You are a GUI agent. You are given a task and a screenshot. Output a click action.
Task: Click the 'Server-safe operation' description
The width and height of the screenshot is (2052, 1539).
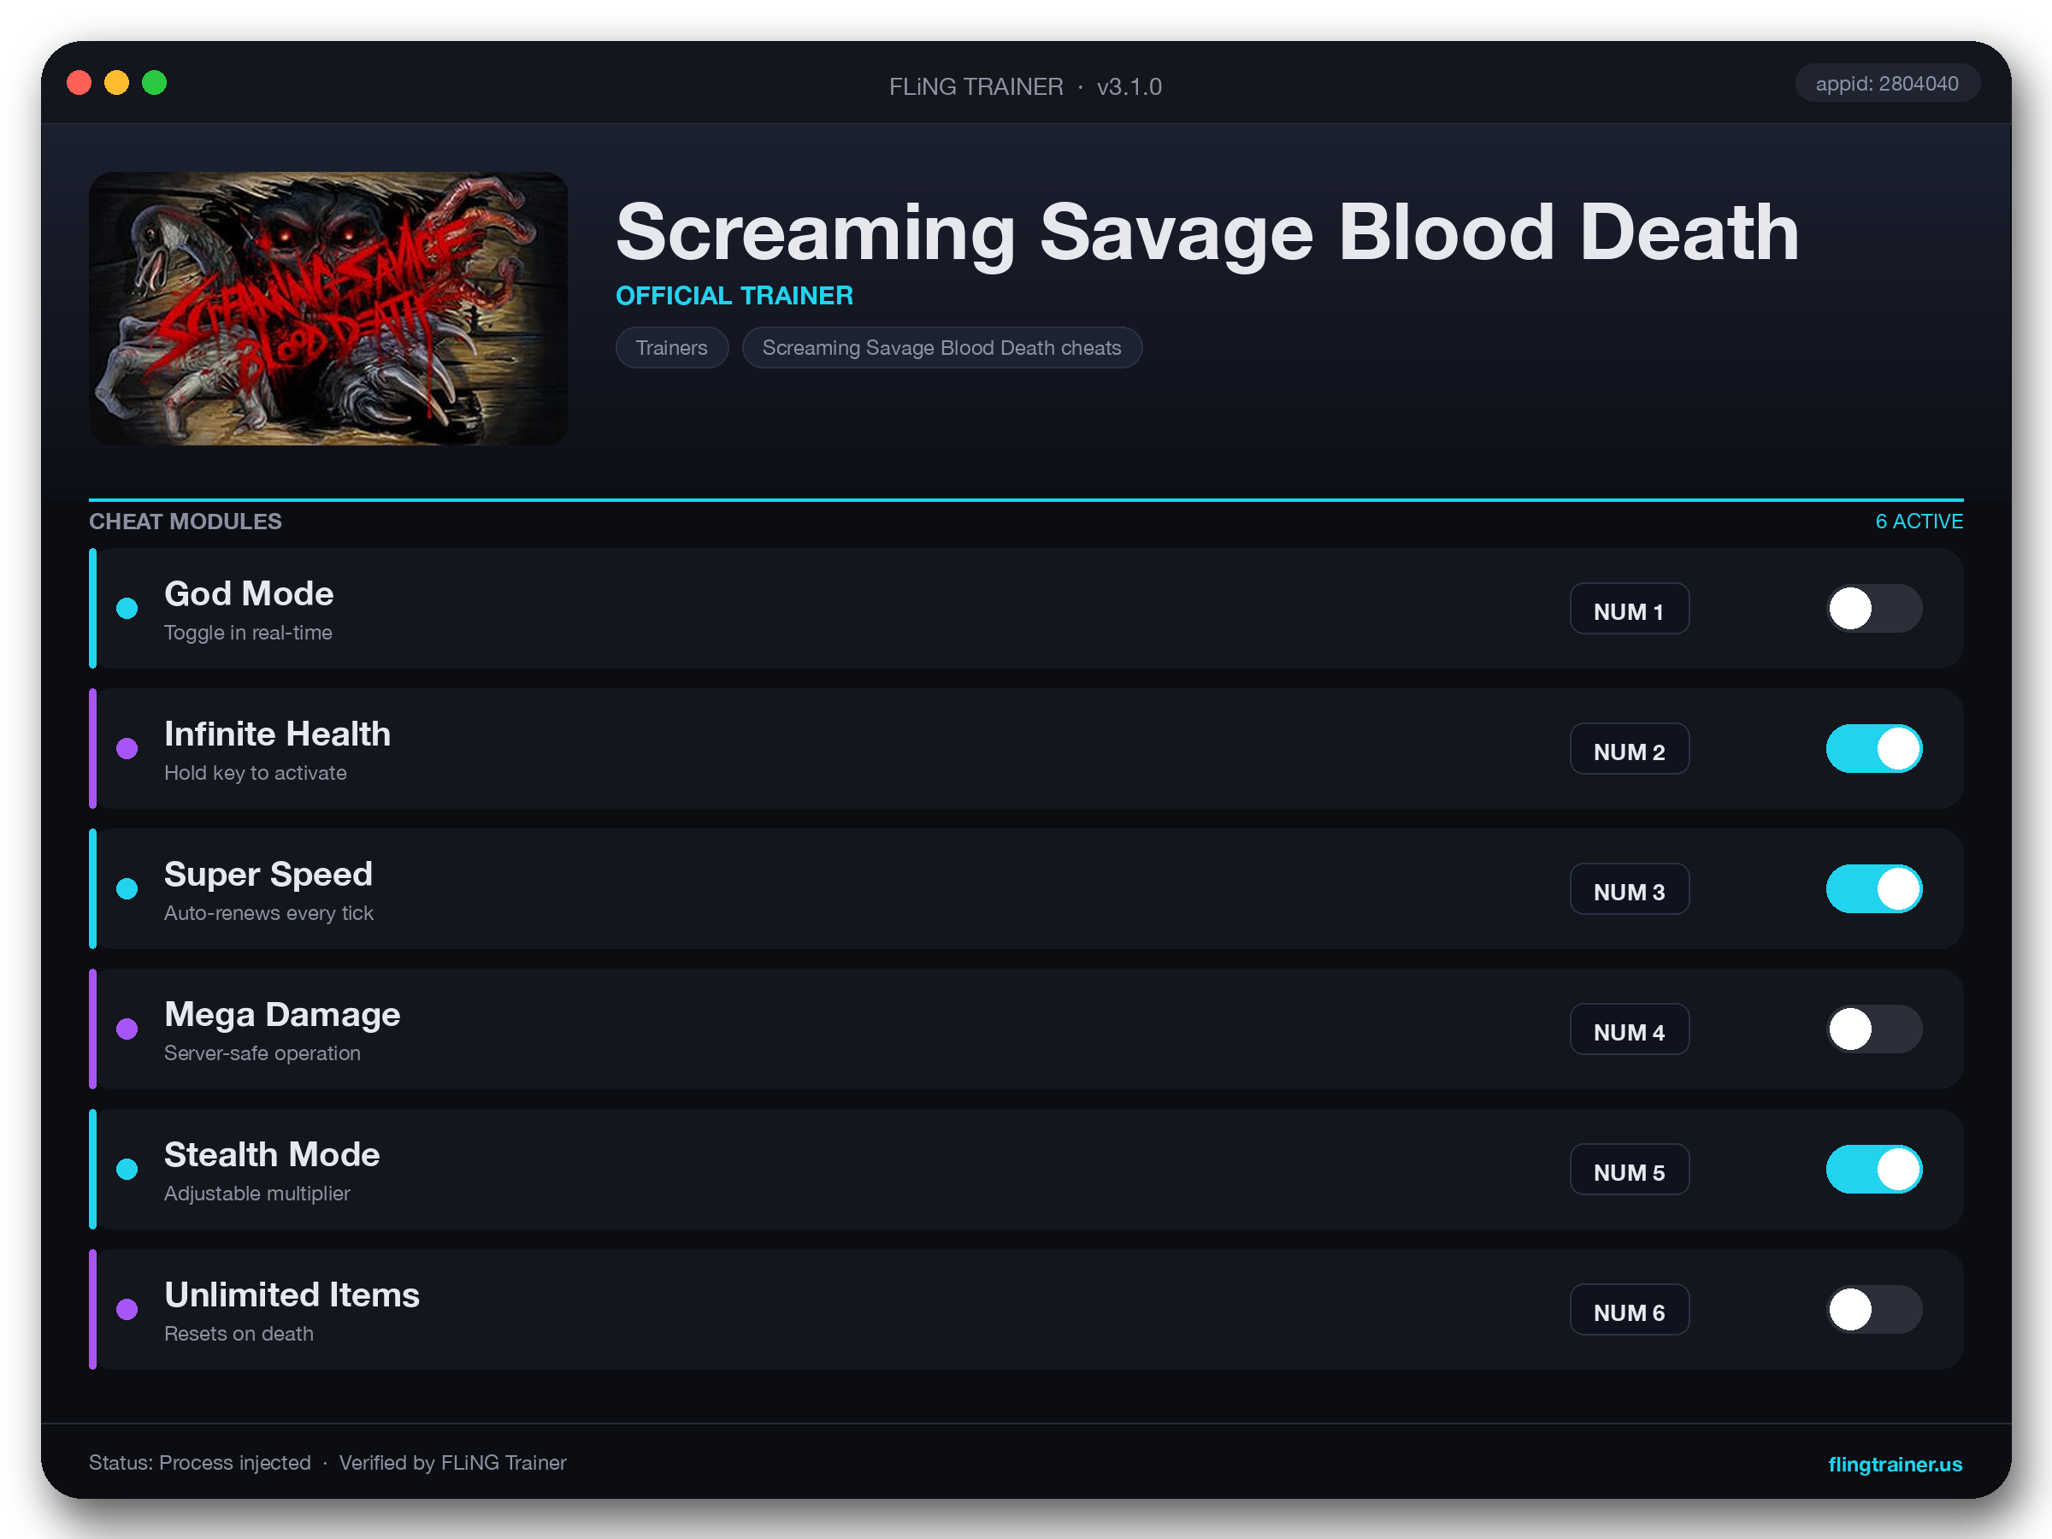pyautogui.click(x=262, y=1053)
